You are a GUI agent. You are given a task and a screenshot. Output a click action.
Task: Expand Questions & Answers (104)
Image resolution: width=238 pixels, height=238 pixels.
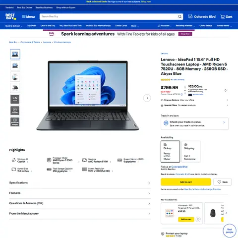tap(80, 203)
